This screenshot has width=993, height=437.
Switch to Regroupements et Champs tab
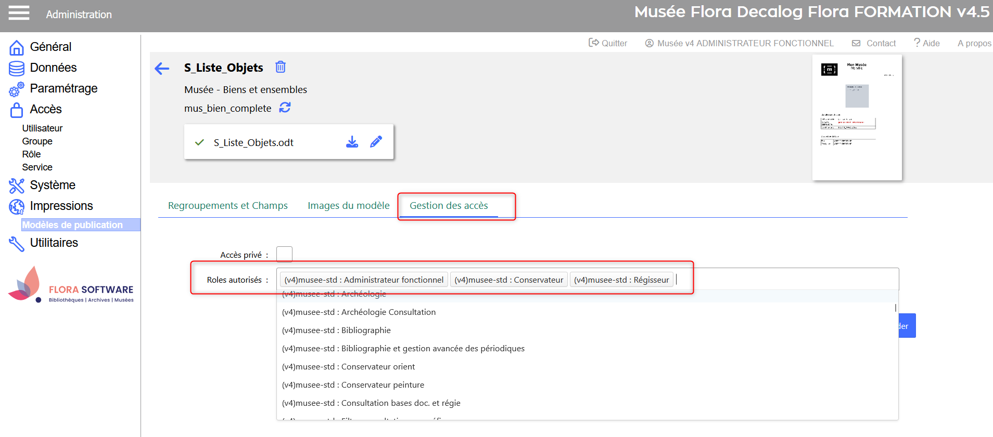coord(227,206)
